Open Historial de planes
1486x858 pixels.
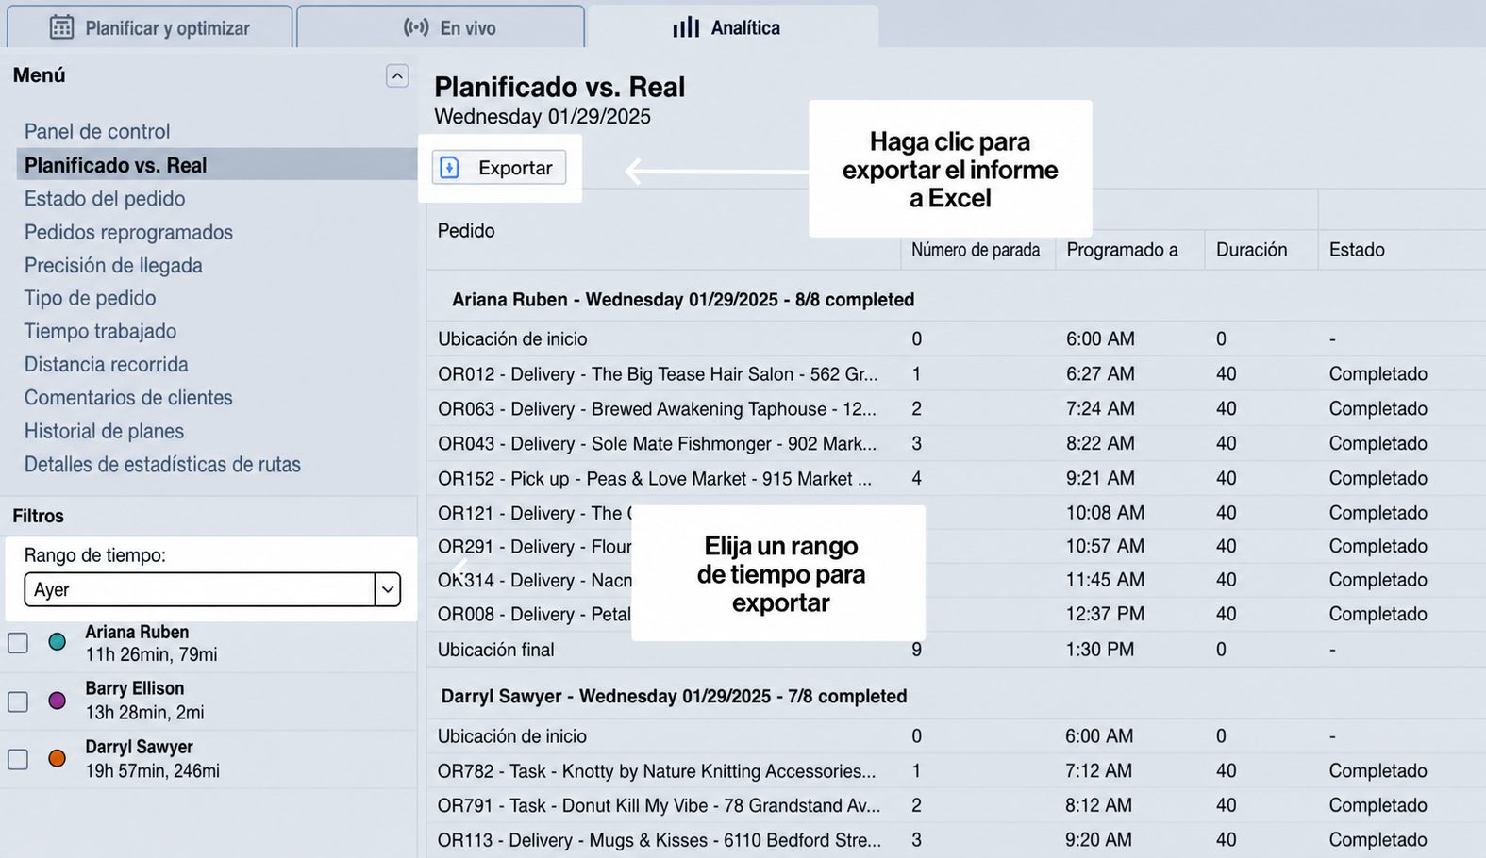(104, 431)
